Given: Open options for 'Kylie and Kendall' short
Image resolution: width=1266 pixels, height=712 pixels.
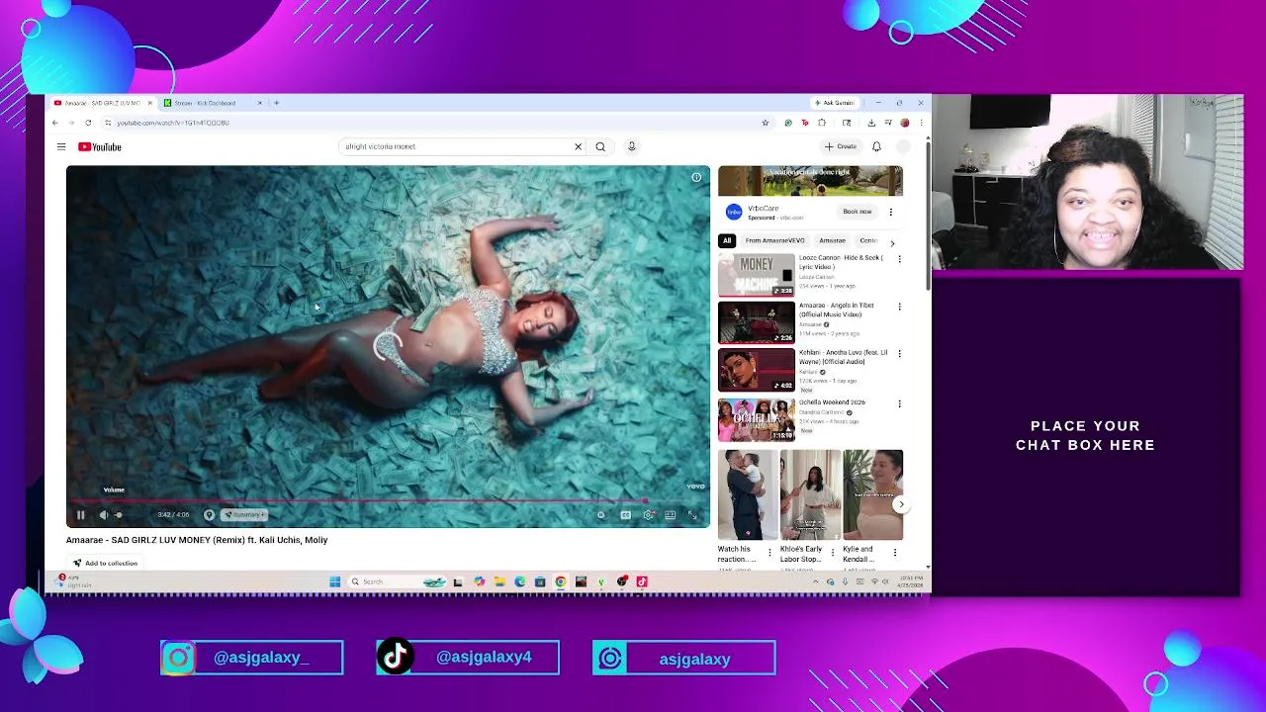Looking at the screenshot, I should (x=895, y=552).
